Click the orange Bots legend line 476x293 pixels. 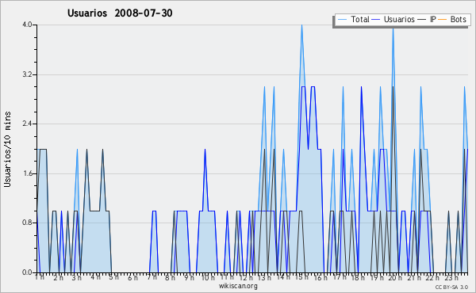[443, 20]
